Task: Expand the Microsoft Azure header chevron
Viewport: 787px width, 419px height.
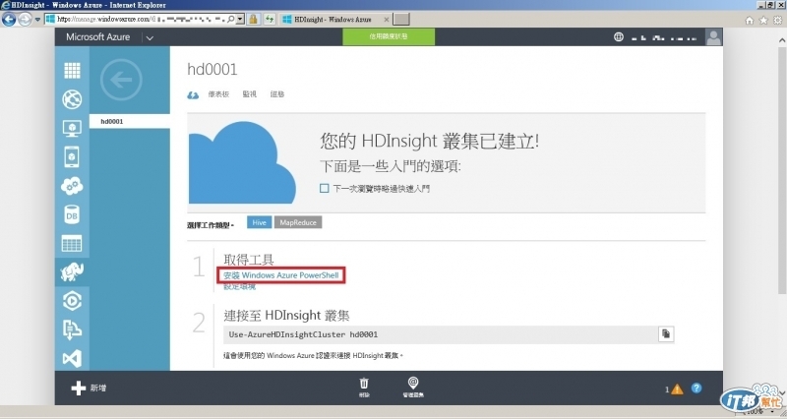Action: (x=150, y=37)
